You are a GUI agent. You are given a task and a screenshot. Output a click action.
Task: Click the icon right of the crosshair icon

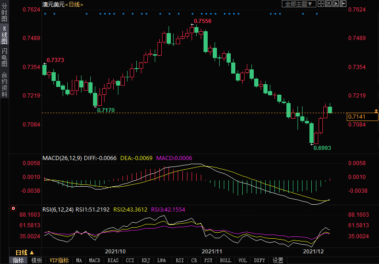328,4
